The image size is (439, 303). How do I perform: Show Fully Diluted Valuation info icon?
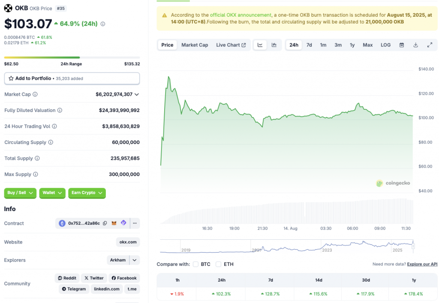[x=60, y=110]
